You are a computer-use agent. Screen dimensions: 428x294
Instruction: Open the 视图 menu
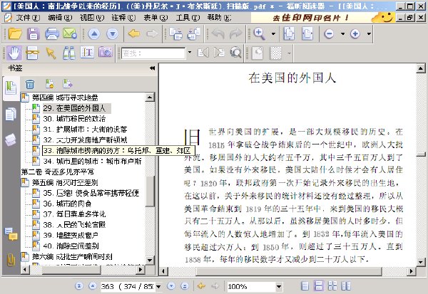(x=92, y=18)
